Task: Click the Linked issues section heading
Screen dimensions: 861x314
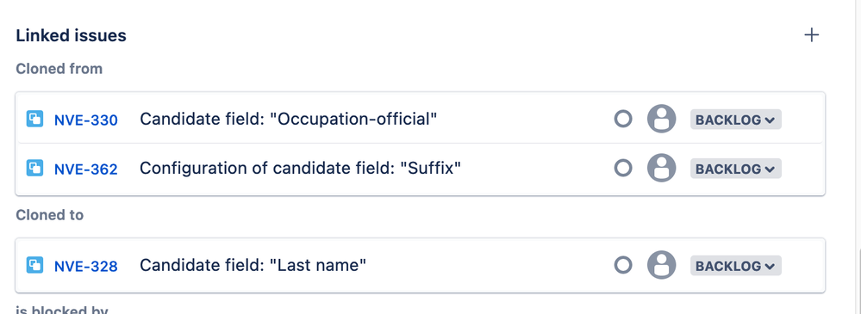Action: pyautogui.click(x=71, y=35)
